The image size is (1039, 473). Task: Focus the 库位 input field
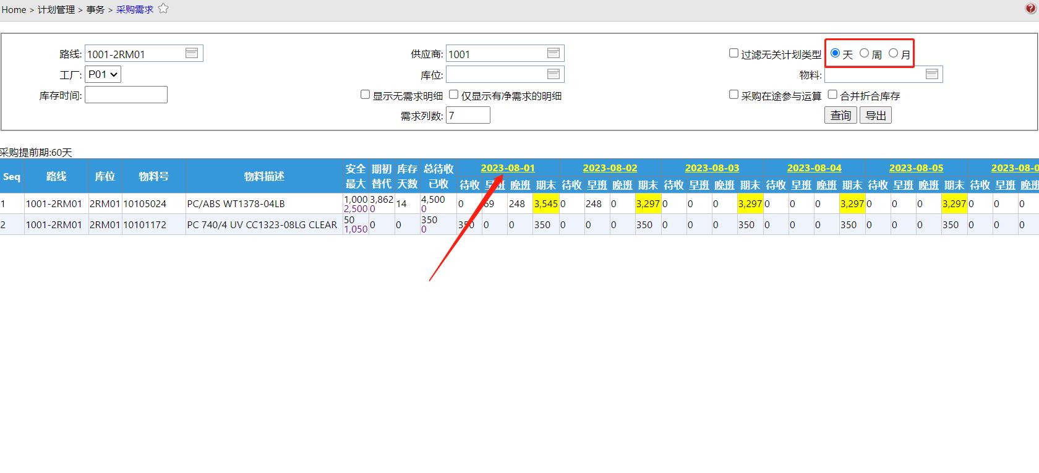click(505, 75)
